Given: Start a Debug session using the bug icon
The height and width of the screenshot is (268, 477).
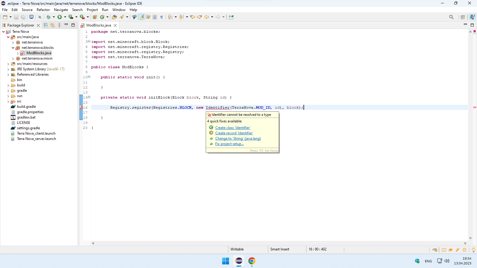Looking at the screenshot, I should [48, 17].
